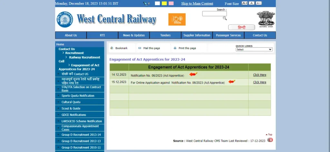Click the screen reader access icon
This screenshot has height=152, width=330.
146,3
